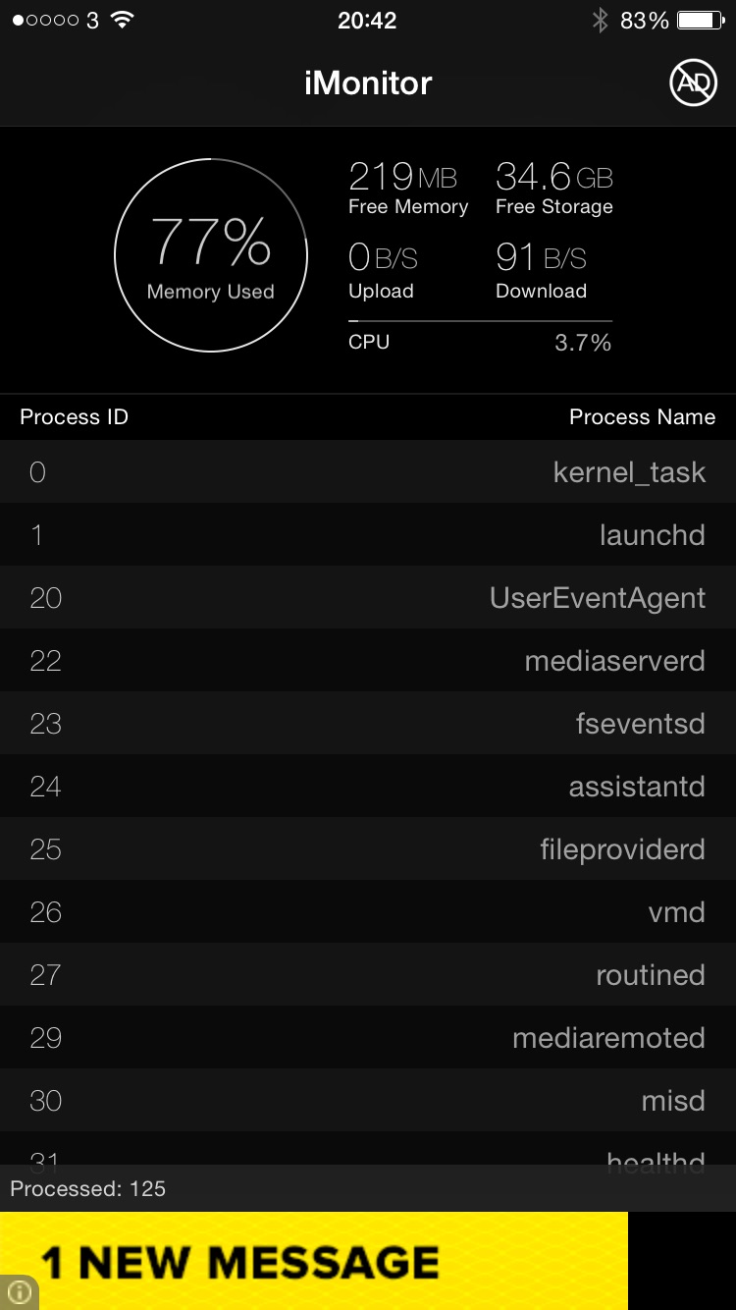Screen dimensions: 736x1310
Task: Select the CPU usage progress bar
Action: pyautogui.click(x=480, y=321)
